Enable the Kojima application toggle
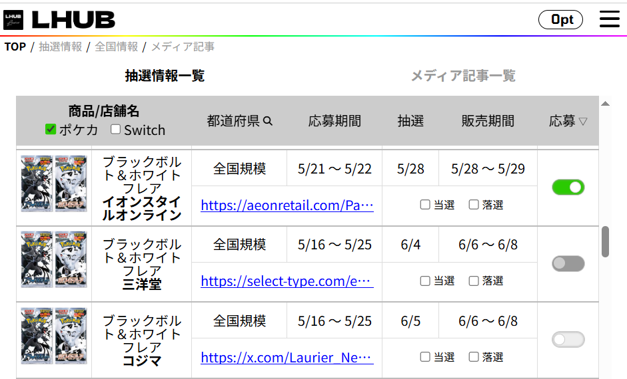The width and height of the screenshot is (627, 379). point(568,340)
